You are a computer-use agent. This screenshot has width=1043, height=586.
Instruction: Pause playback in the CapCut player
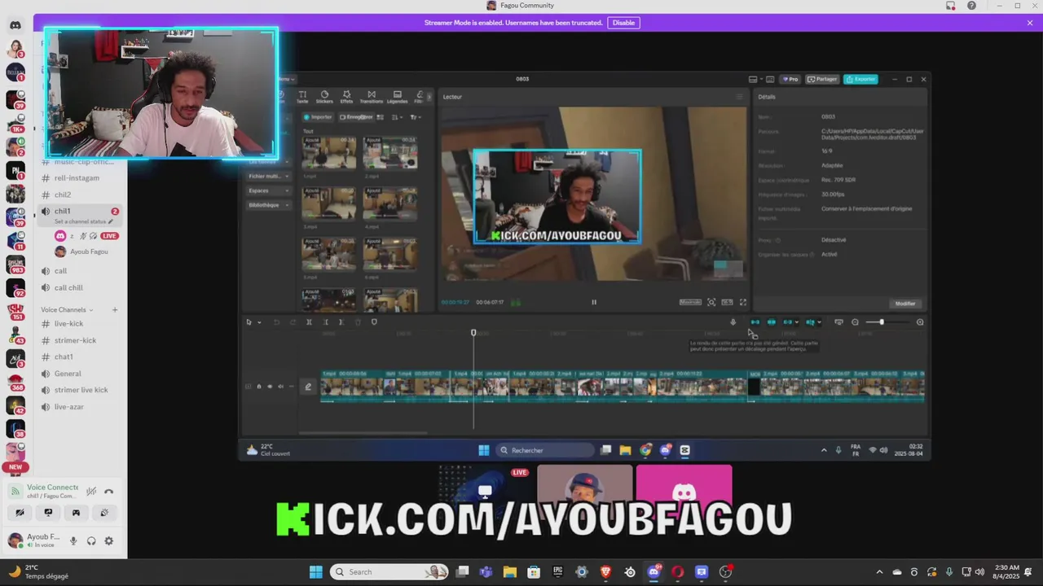[594, 302]
